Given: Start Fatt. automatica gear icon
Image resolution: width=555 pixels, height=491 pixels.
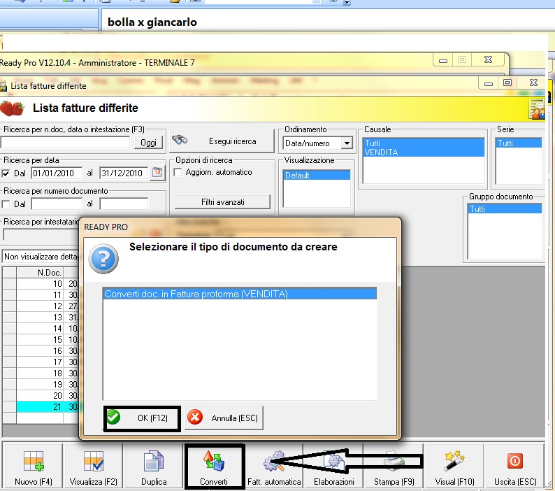Looking at the screenshot, I should click(273, 461).
